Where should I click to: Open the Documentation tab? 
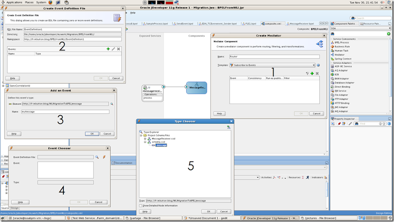coord(122,163)
